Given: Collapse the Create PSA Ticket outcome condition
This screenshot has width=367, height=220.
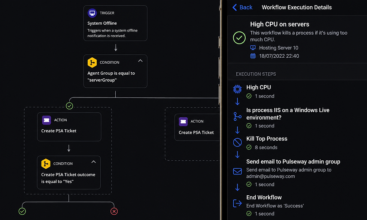Looking at the screenshot, I should click(94, 162).
